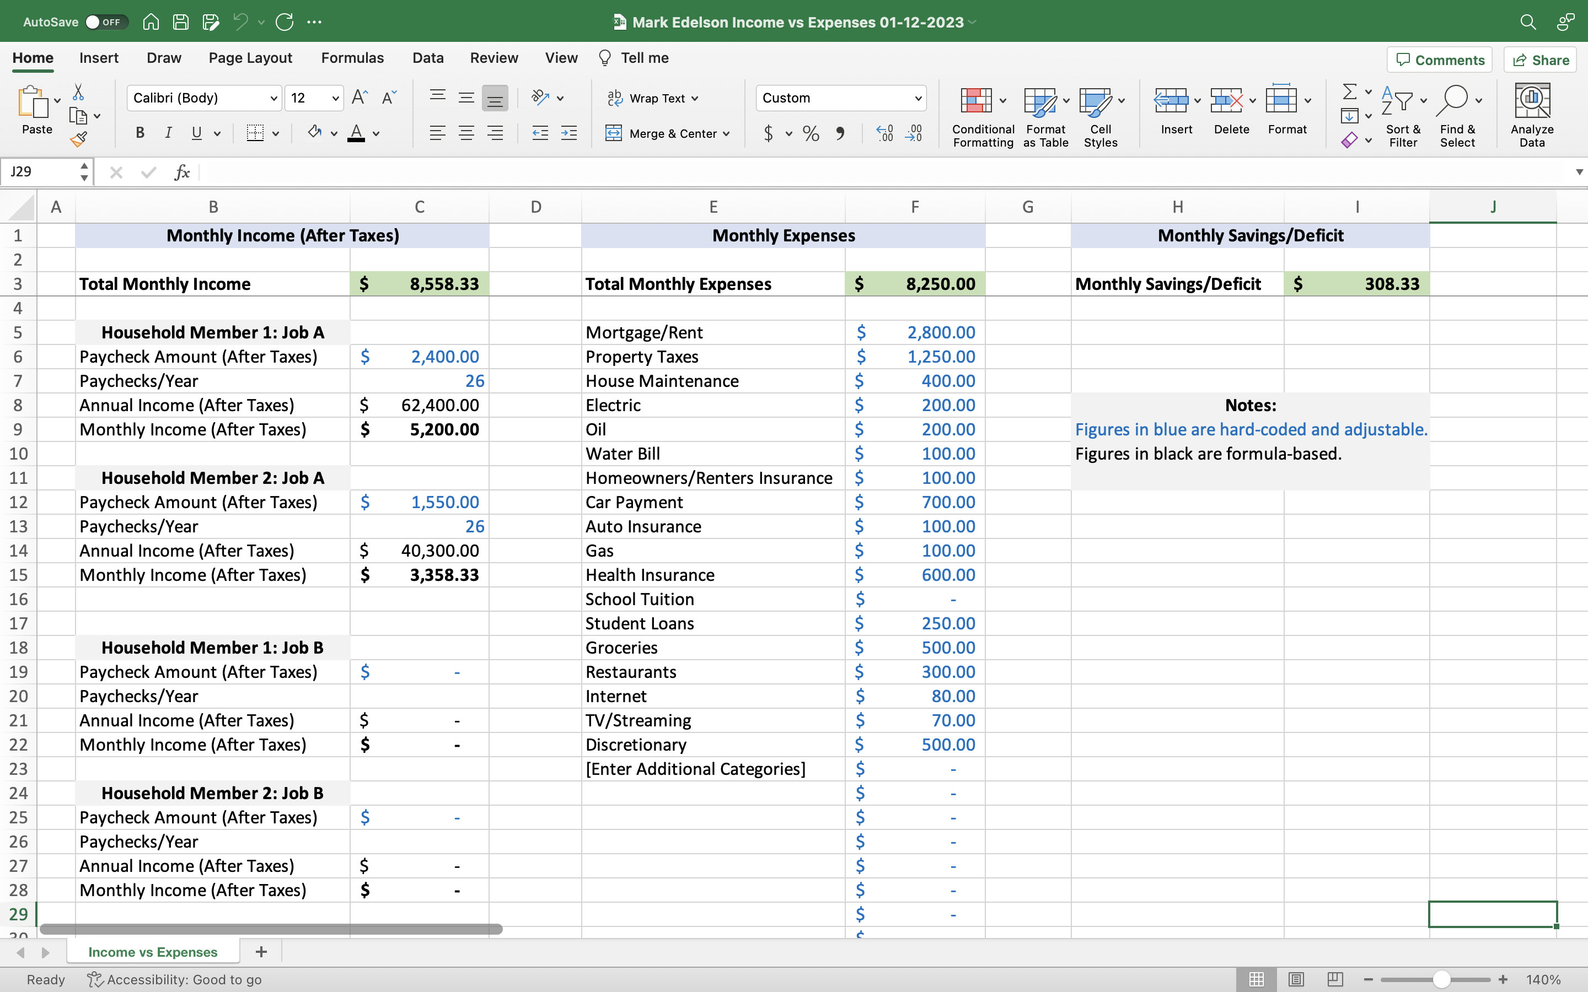Add a new worksheet with plus button

tap(261, 951)
